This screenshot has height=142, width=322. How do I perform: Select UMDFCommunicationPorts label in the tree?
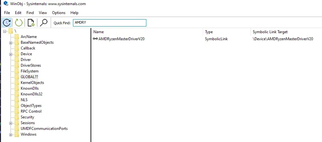[x=44, y=129]
